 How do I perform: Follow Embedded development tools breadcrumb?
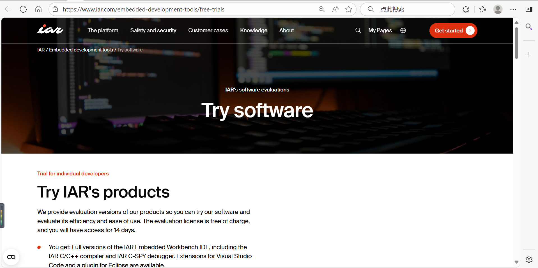click(x=81, y=50)
